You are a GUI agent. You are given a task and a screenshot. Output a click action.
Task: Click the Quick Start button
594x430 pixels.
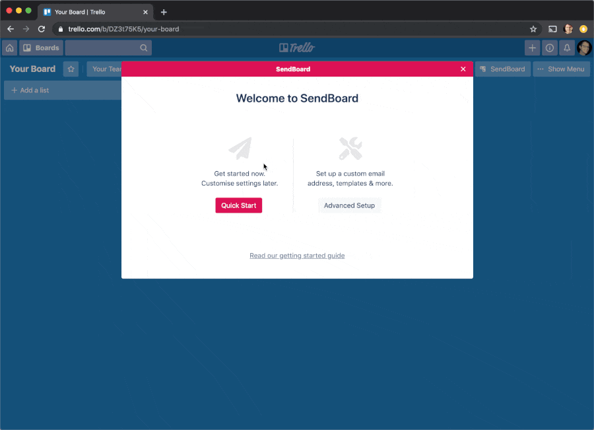click(x=239, y=205)
